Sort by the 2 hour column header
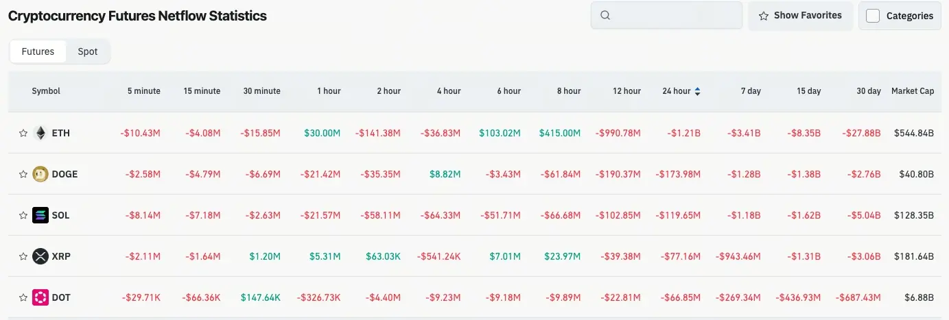Viewport: 949px width, 320px height. tap(389, 91)
